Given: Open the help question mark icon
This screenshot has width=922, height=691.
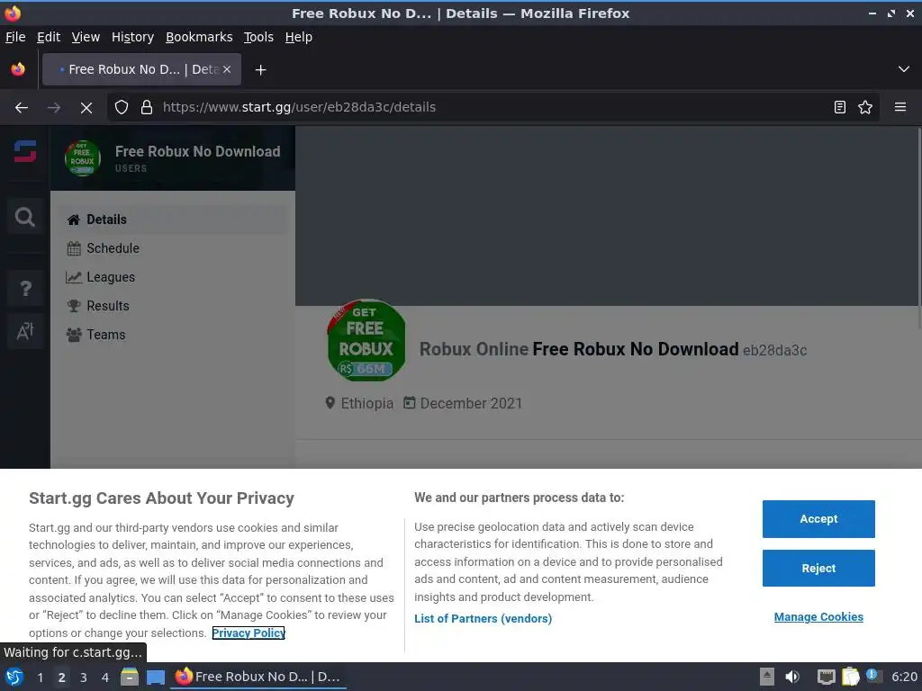Looking at the screenshot, I should pyautogui.click(x=24, y=289).
